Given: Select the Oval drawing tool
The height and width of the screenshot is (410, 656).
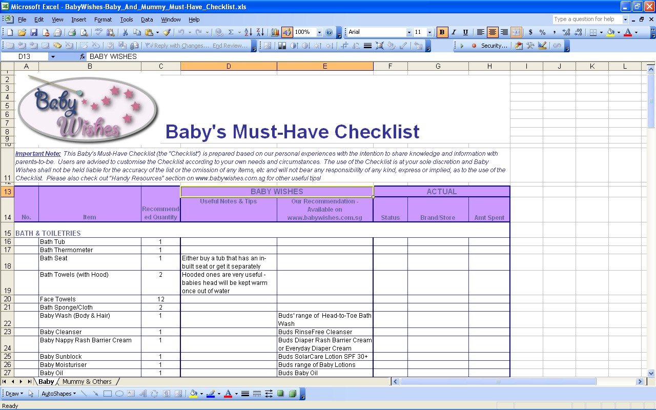Looking at the screenshot, I should coord(119,394).
